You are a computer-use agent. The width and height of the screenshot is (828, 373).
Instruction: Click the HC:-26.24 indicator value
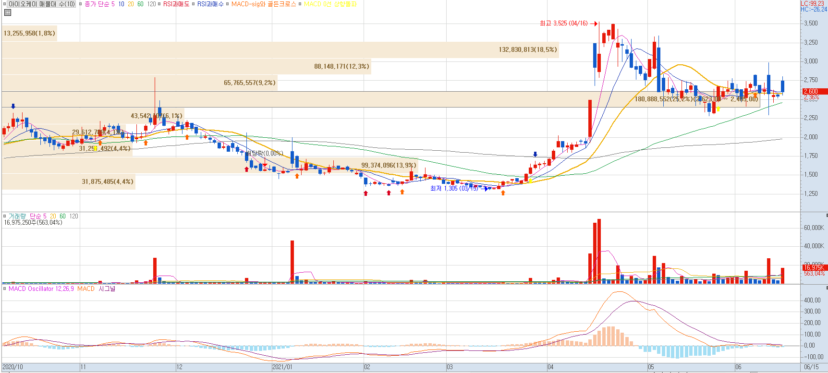coord(814,9)
